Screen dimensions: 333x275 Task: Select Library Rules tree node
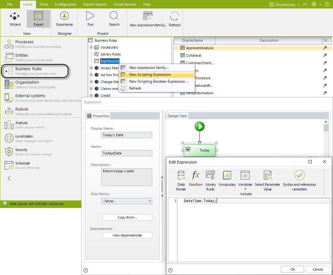[x=110, y=54]
